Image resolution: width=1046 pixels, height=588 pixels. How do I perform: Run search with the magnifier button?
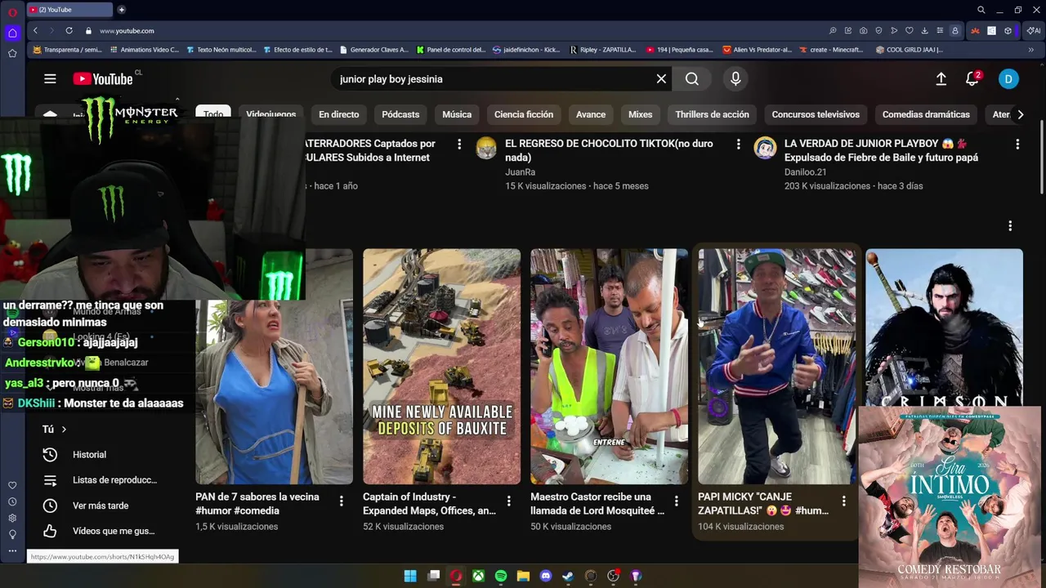point(692,79)
